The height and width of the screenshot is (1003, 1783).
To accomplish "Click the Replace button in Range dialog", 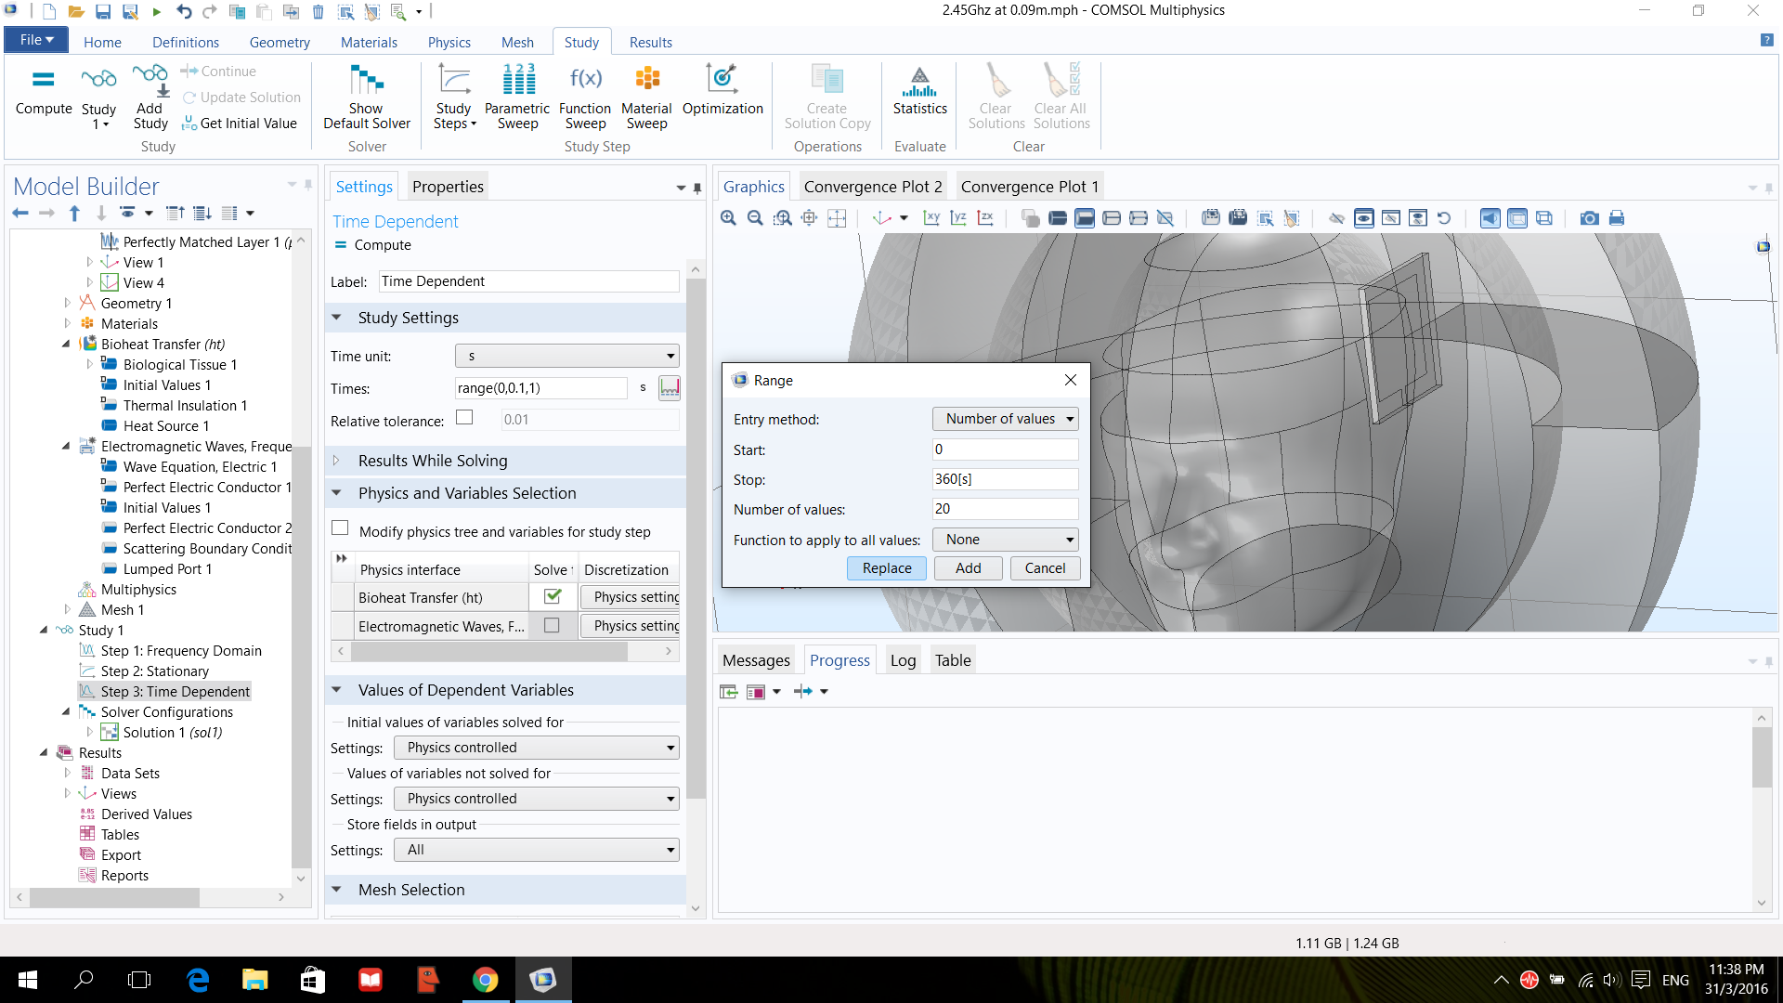I will [x=886, y=568].
